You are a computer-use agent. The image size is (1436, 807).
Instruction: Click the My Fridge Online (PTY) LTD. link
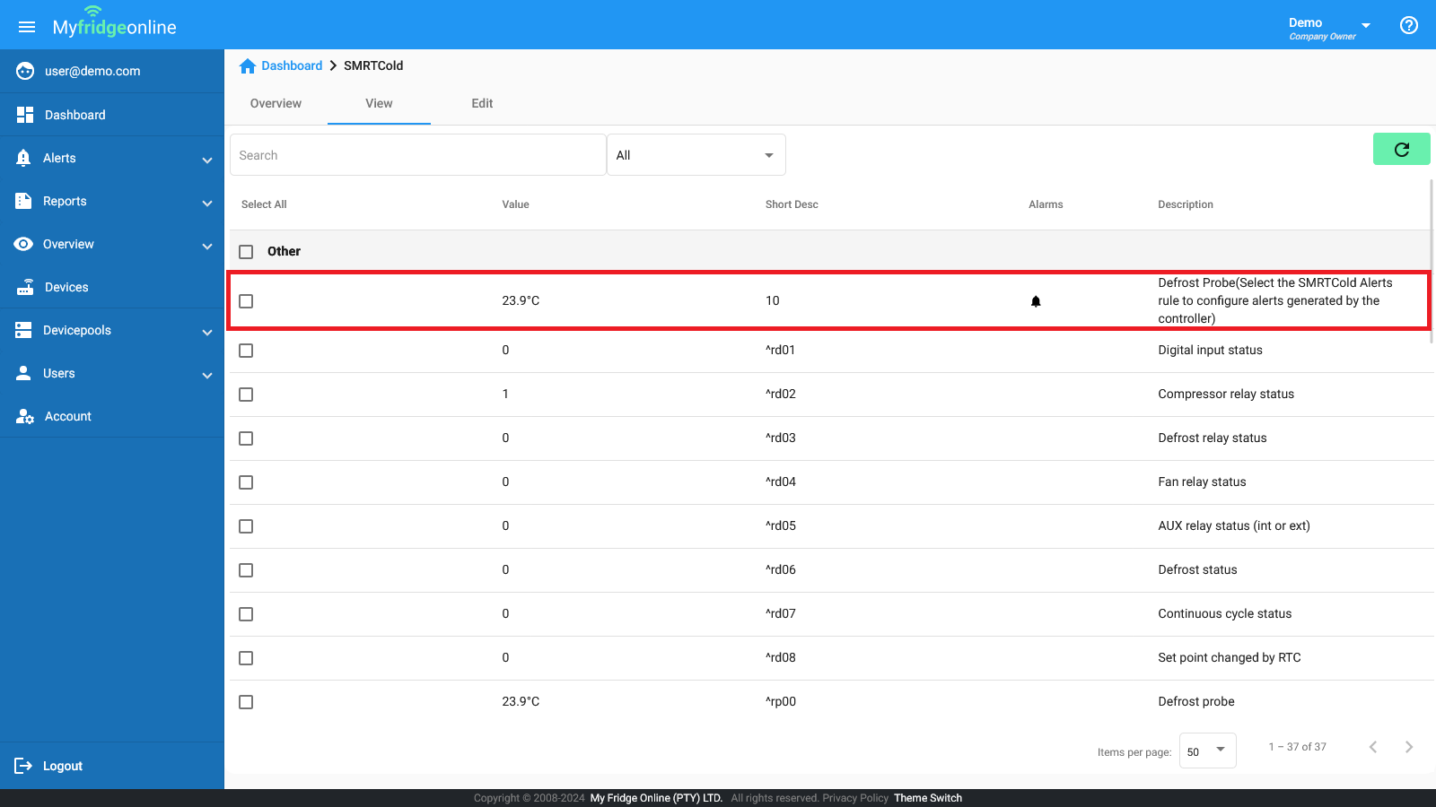(656, 798)
